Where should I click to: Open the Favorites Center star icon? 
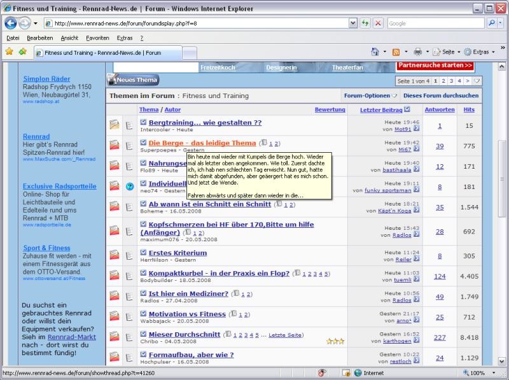pyautogui.click(x=9, y=52)
